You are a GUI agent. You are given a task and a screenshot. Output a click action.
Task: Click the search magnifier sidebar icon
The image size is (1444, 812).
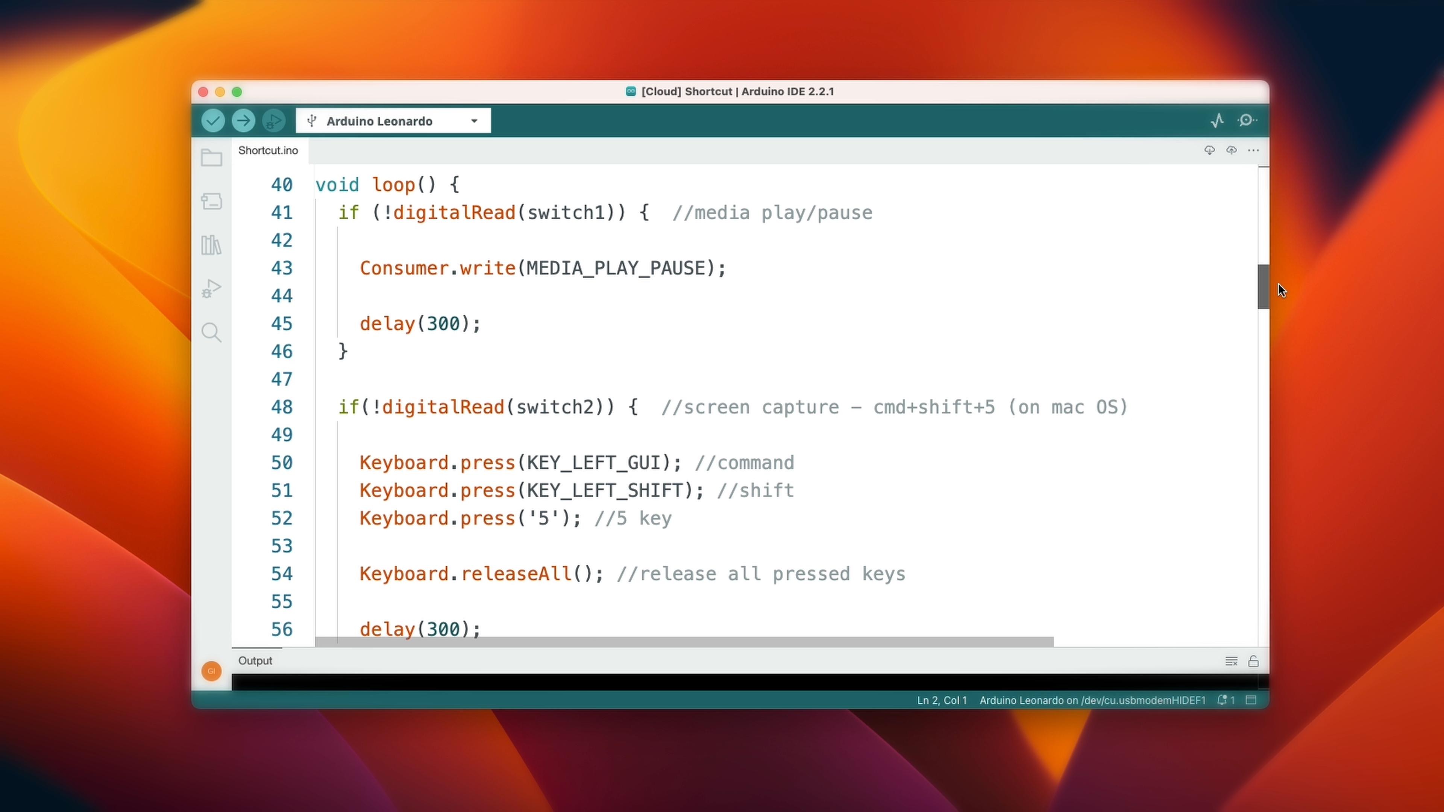coord(211,332)
